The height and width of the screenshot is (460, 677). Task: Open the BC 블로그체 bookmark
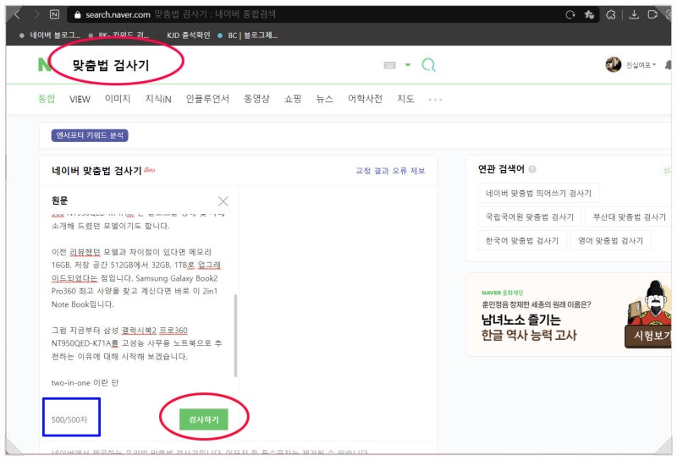tap(248, 35)
